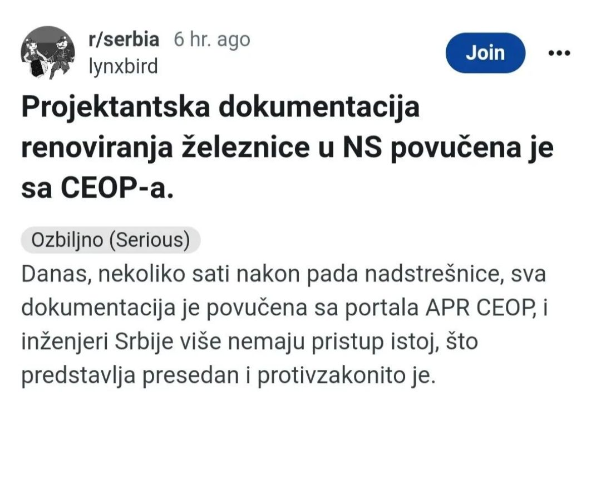Click the "6 hr. ago" timestamp
The height and width of the screenshot is (497, 601).
click(x=212, y=40)
